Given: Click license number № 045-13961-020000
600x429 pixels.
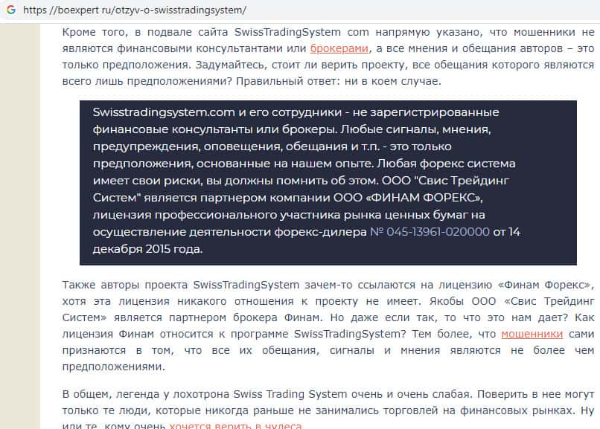Looking at the screenshot, I should 430,232.
